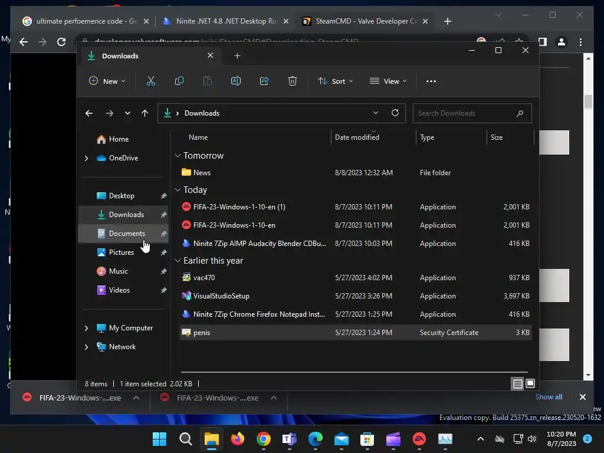
Task: Open the EA app from the taskbar
Action: [x=419, y=439]
